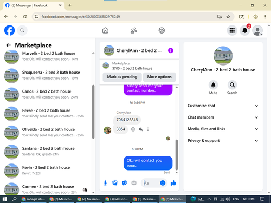Click phone number 7064123845 message
Image resolution: width=271 pixels, height=203 pixels.
pyautogui.click(x=127, y=120)
